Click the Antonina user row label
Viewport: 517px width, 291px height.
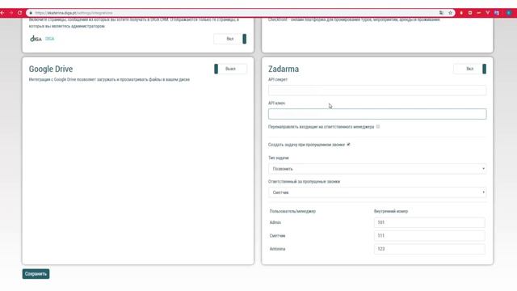pos(277,249)
